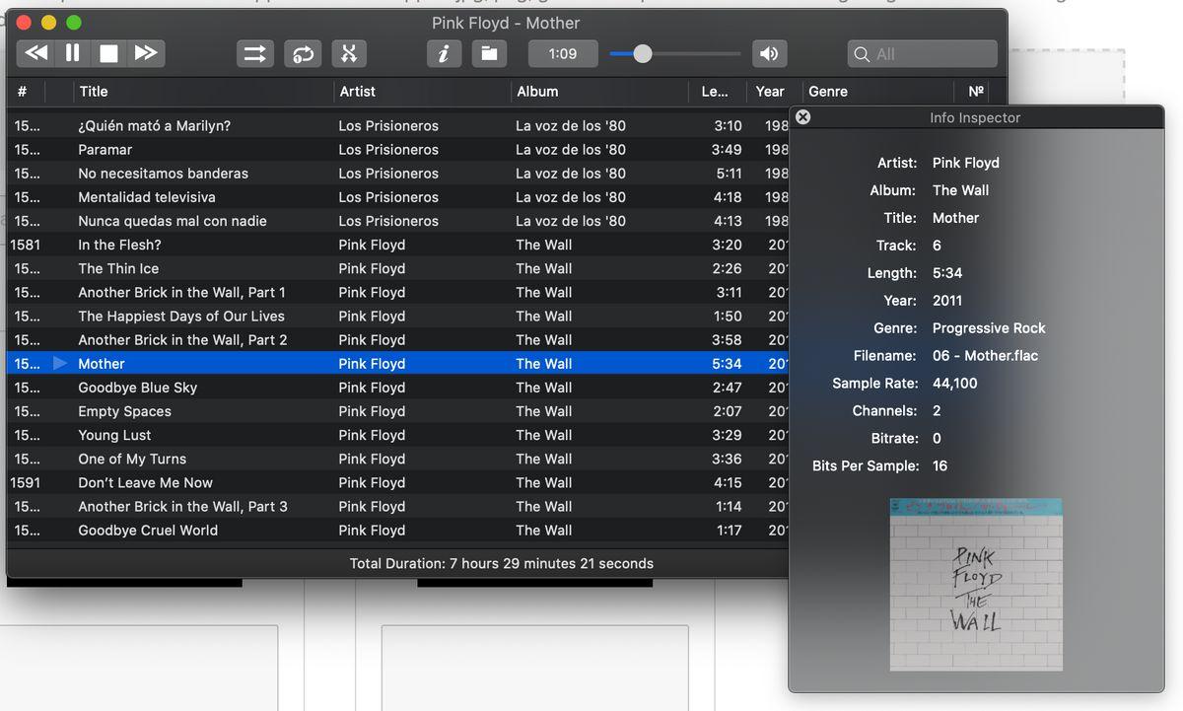
Task: Click the 1:09 elapsed time display
Action: coord(563,54)
